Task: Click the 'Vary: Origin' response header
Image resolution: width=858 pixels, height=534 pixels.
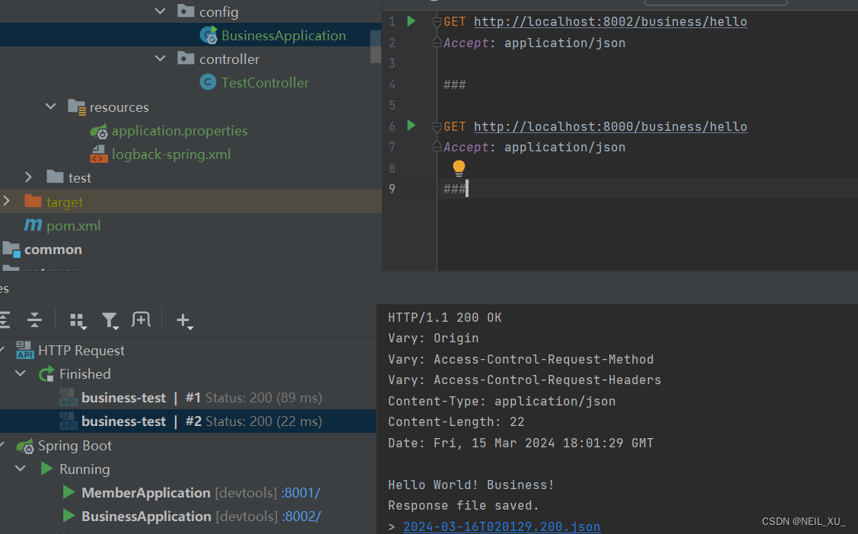Action: [434, 339]
